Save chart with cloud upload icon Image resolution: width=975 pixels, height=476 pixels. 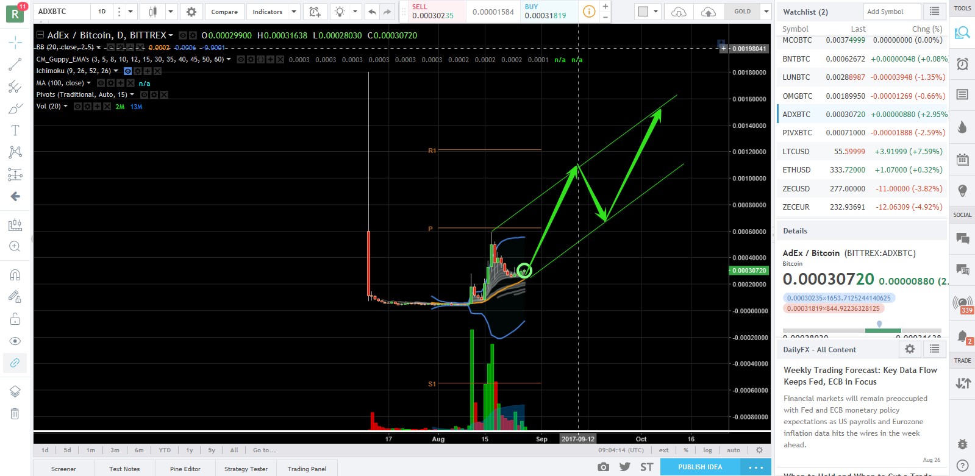point(709,12)
